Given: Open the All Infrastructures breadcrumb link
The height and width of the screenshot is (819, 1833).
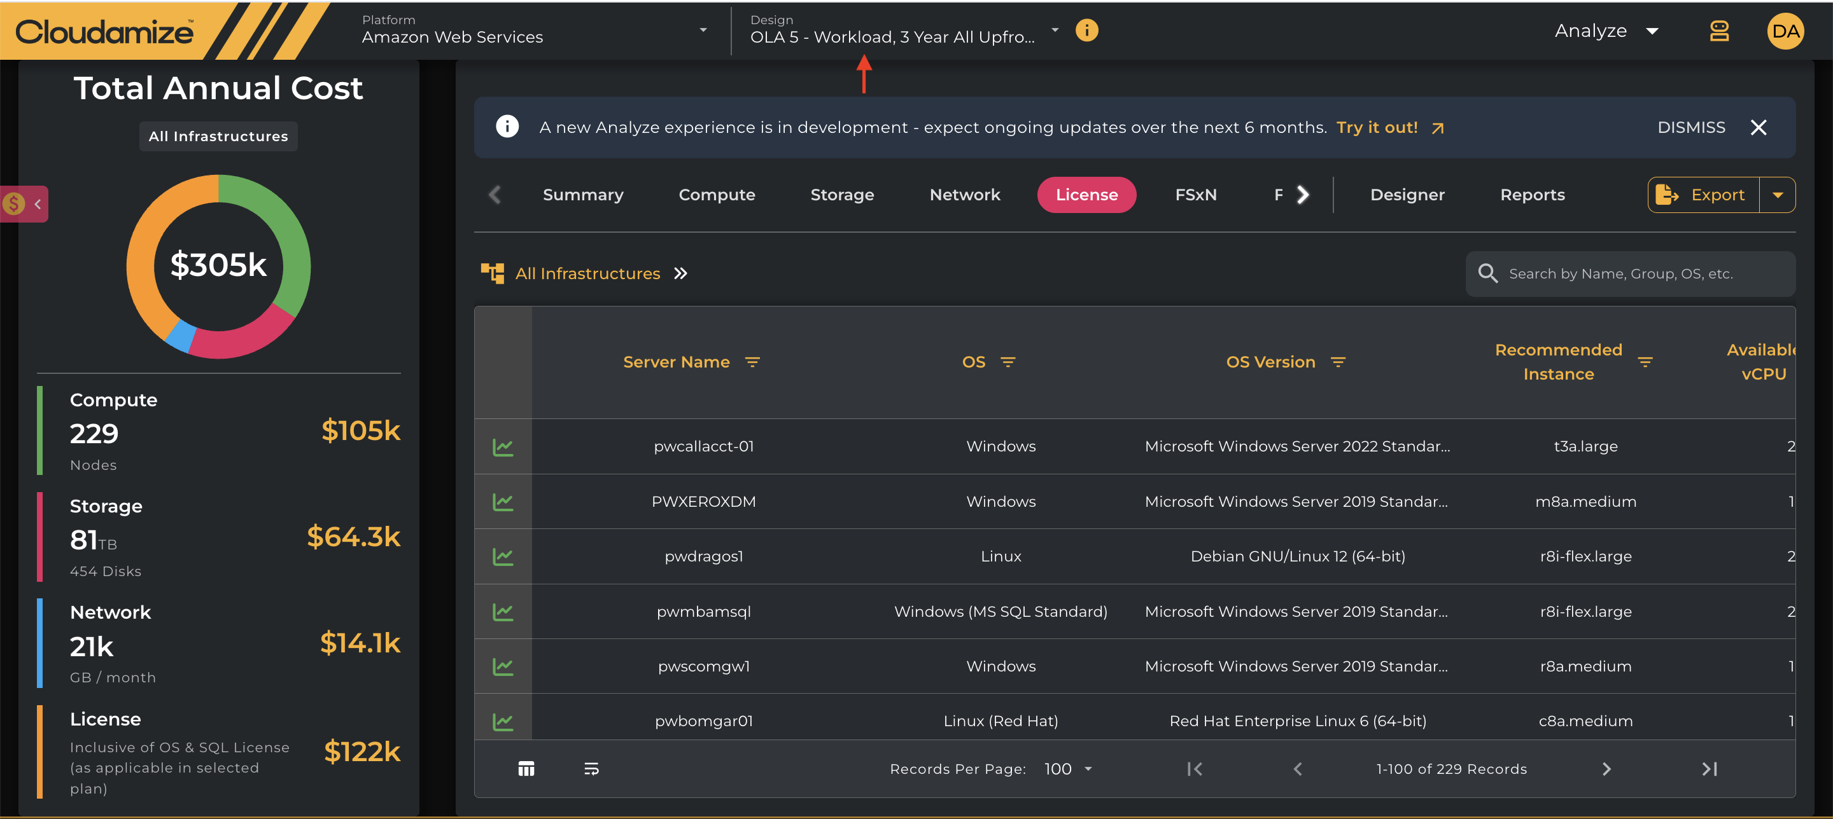Looking at the screenshot, I should coord(587,273).
